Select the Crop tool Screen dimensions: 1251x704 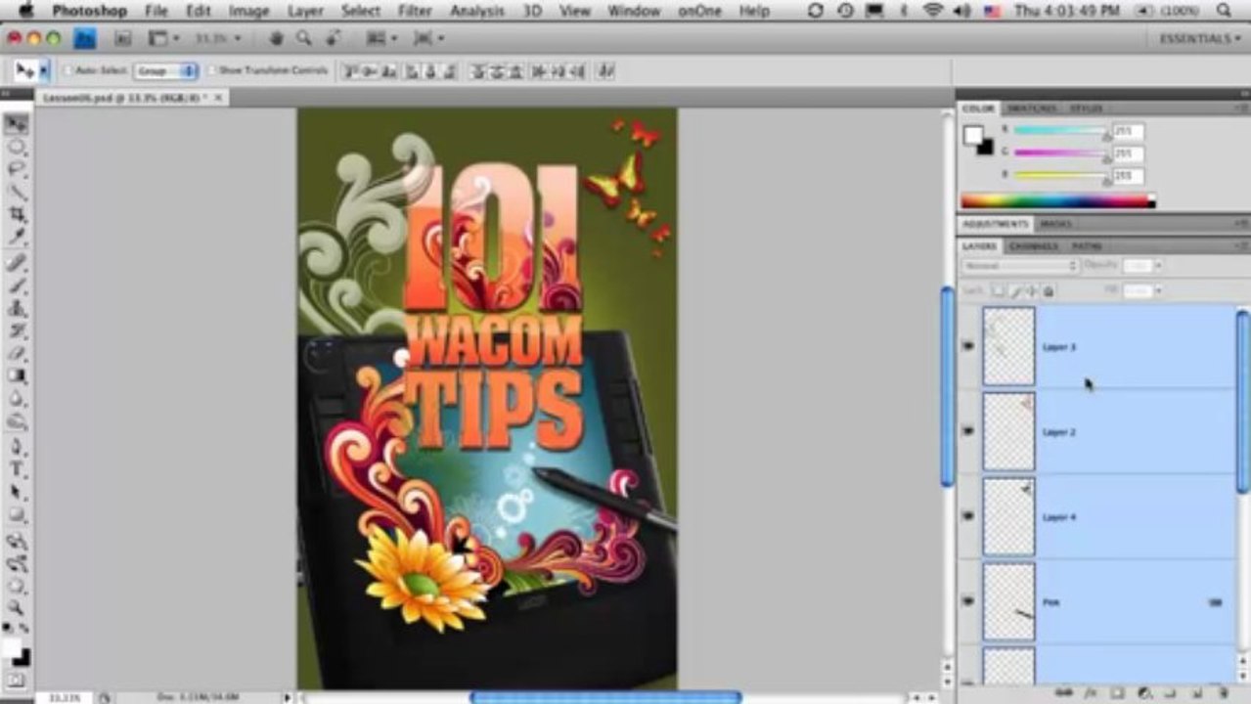[17, 214]
